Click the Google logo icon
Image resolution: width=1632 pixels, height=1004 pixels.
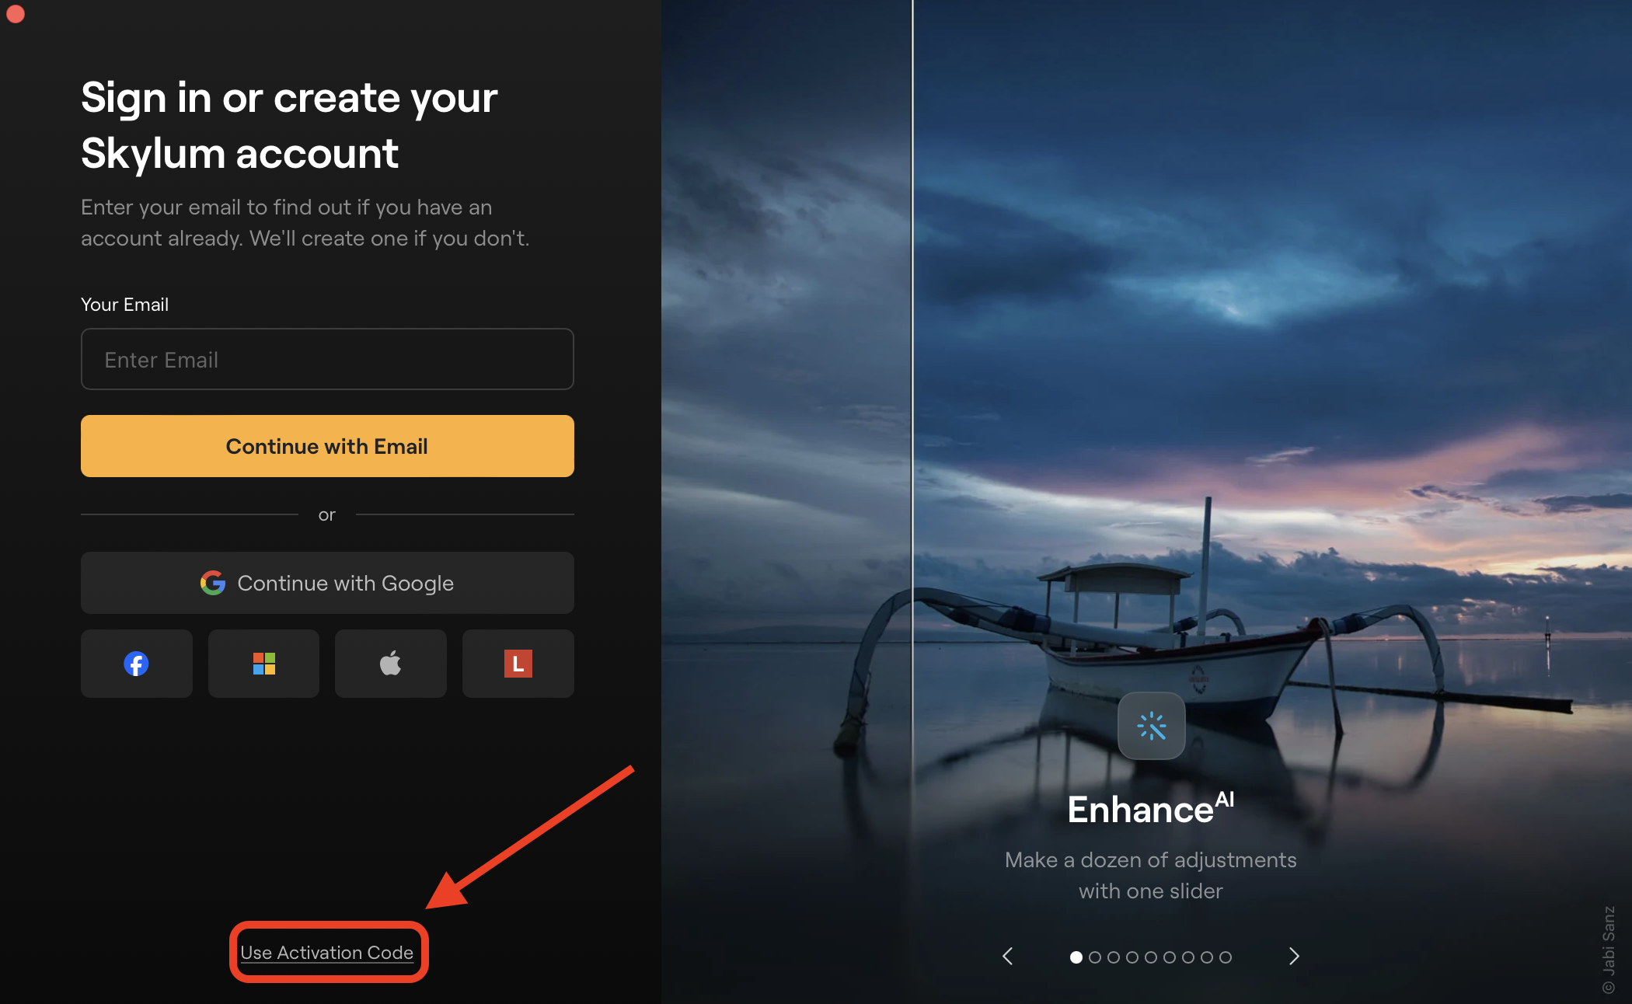click(213, 583)
